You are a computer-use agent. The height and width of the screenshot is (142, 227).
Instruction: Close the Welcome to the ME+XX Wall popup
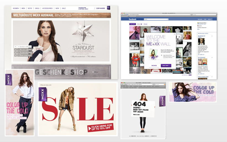coord(175,34)
